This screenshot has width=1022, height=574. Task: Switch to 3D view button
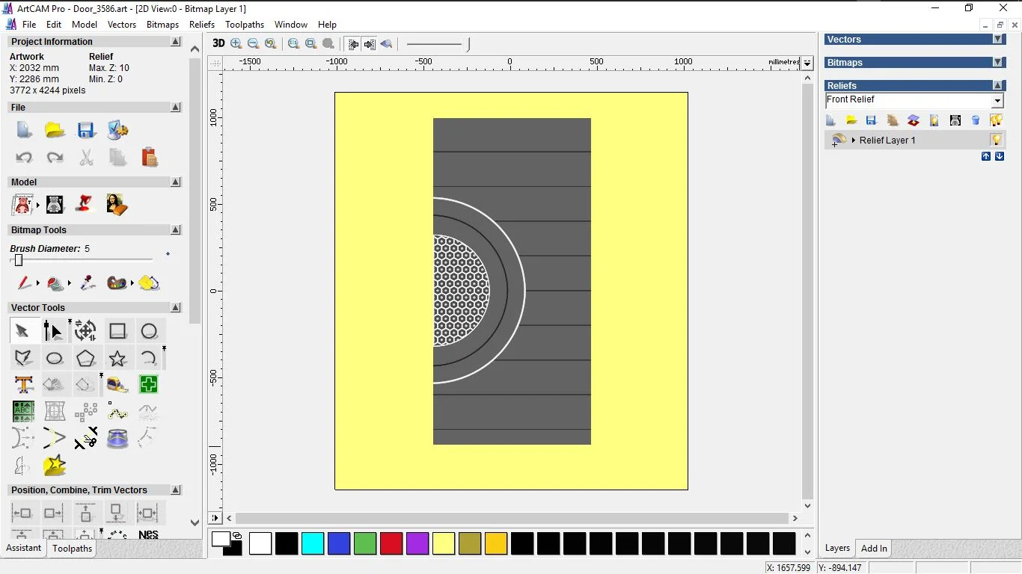pos(218,43)
